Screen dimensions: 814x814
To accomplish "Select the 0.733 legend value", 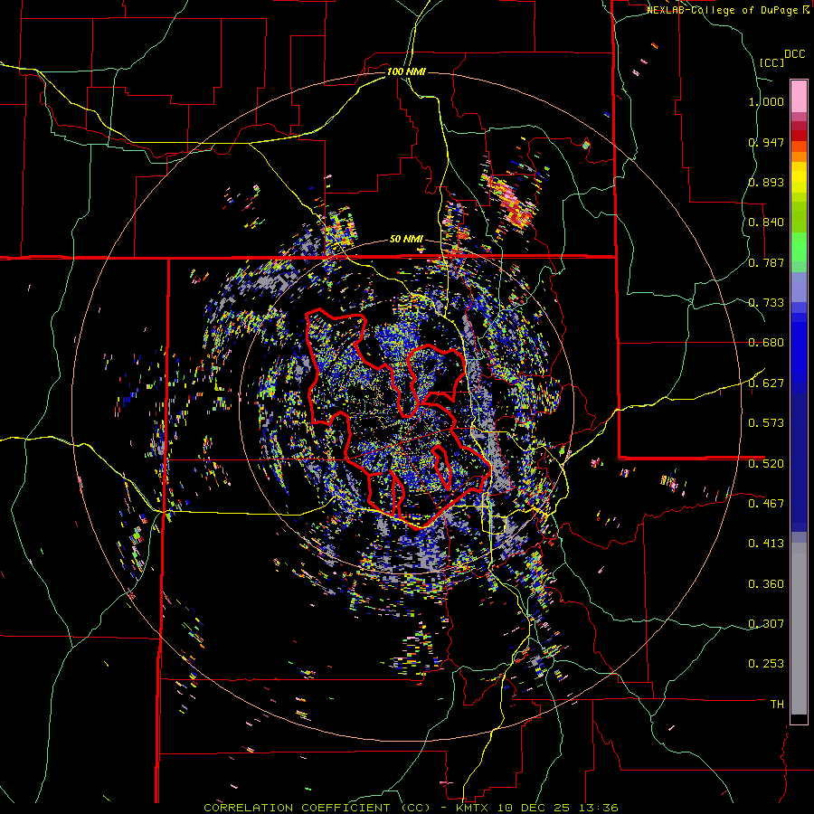I will pyautogui.click(x=766, y=303).
